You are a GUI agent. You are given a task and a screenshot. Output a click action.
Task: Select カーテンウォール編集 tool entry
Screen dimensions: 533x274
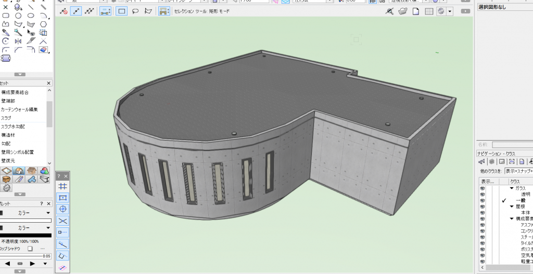click(x=19, y=109)
